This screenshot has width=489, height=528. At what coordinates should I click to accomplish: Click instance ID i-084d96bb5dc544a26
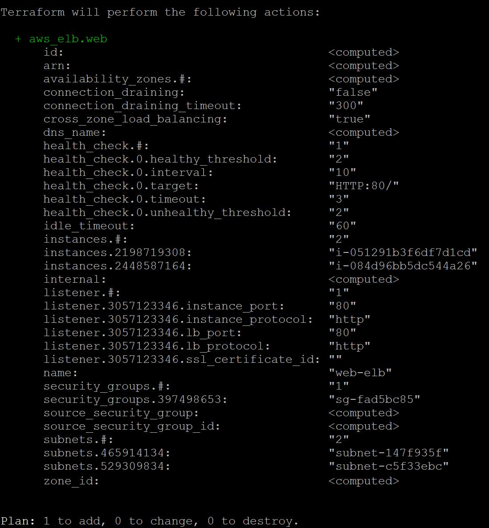(x=403, y=266)
